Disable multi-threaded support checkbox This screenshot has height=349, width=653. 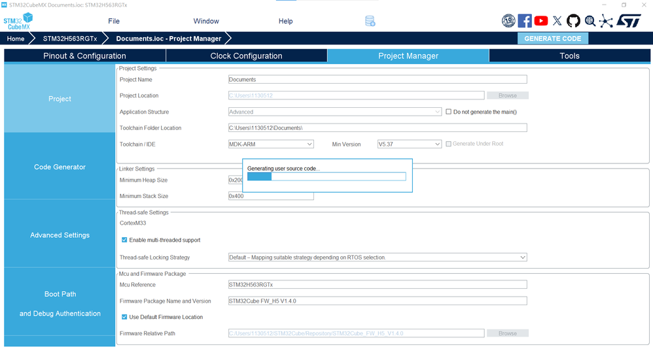pyautogui.click(x=124, y=240)
